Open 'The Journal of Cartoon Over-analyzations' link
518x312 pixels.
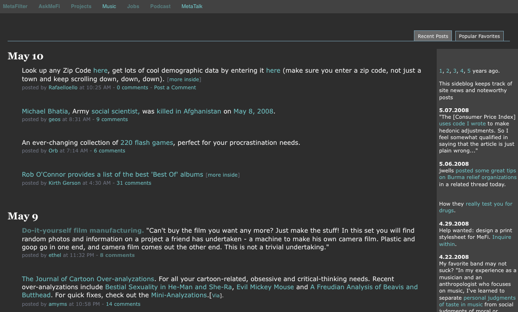click(88, 279)
